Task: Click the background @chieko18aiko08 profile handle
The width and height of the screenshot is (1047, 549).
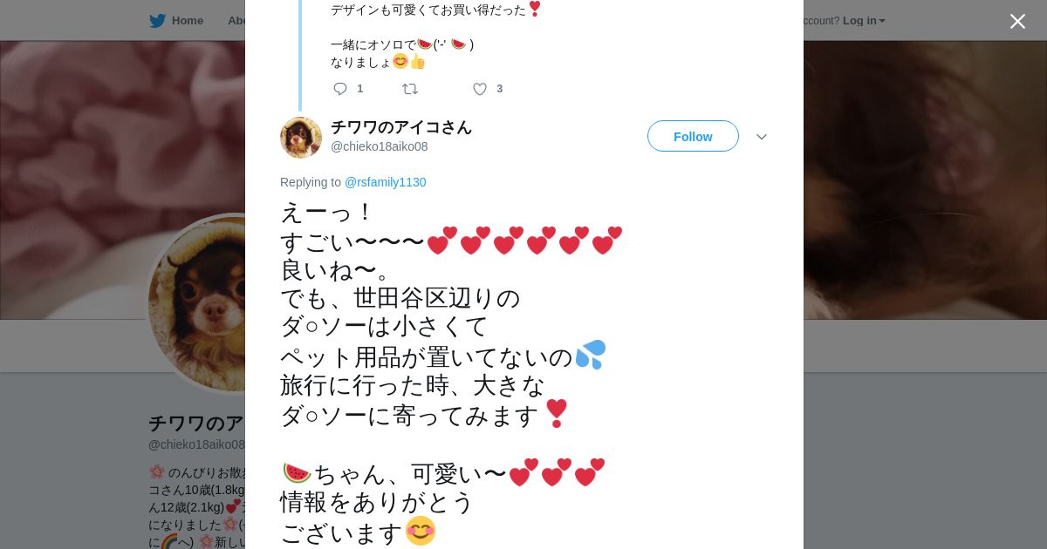Action: pyautogui.click(x=196, y=444)
